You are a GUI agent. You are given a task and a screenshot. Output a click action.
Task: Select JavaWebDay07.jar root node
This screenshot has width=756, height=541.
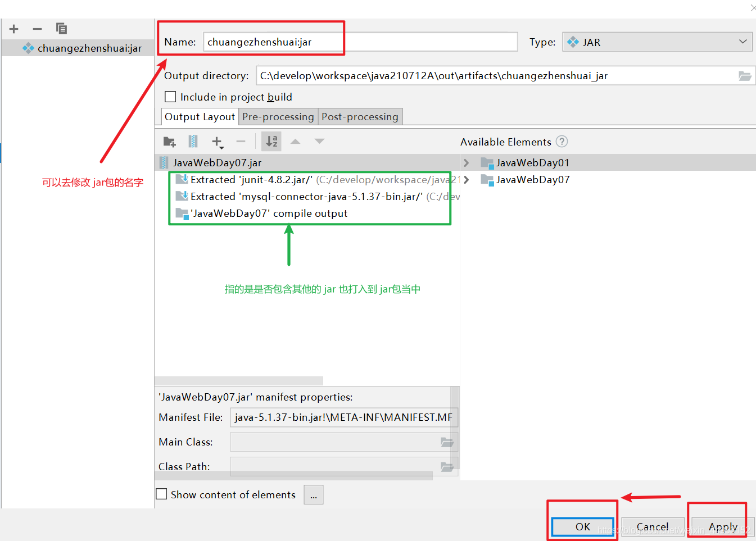coord(307,163)
